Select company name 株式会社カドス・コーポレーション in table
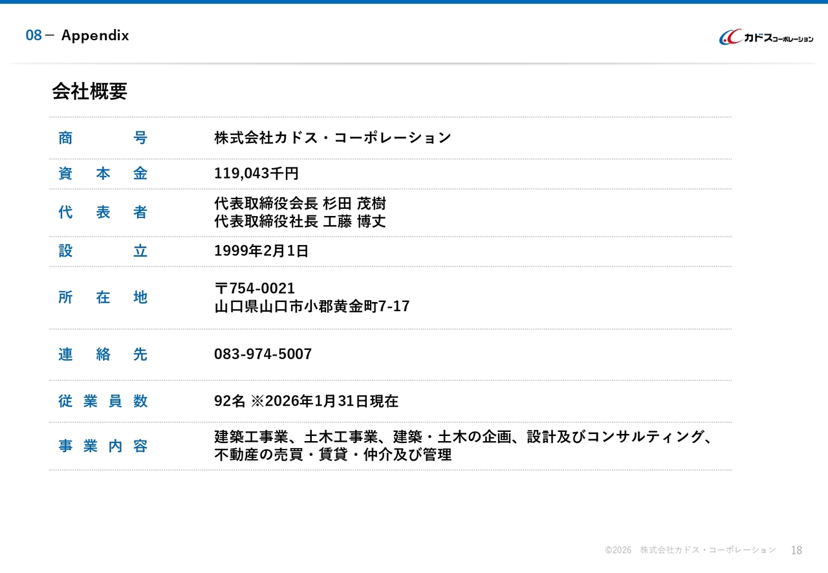828x573 pixels. coord(332,138)
